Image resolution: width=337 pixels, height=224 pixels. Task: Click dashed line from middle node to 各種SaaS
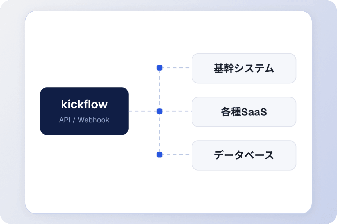pyautogui.click(x=177, y=111)
